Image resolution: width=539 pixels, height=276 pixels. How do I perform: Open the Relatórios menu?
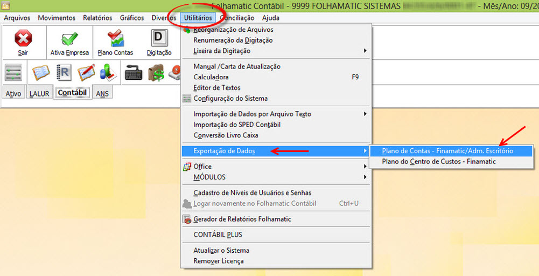point(97,18)
